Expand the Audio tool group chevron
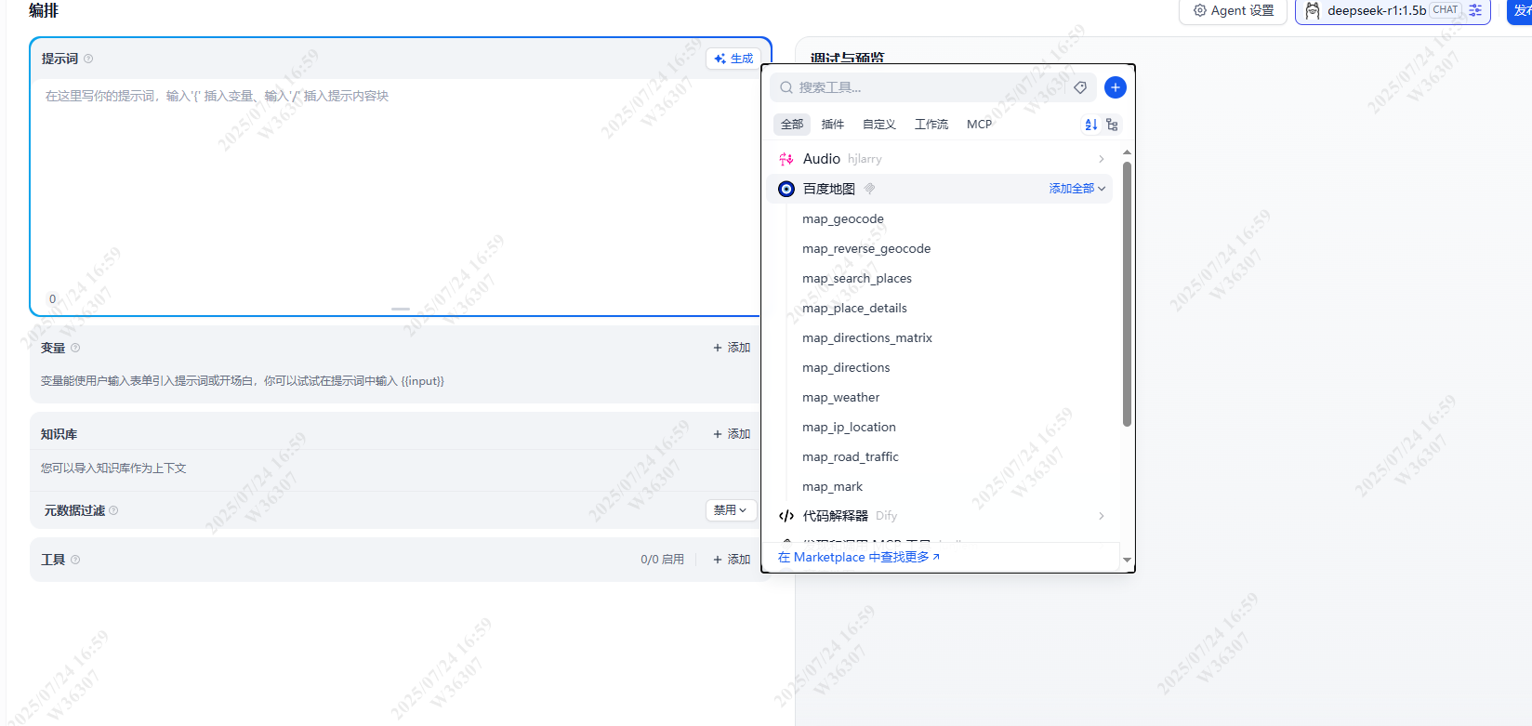This screenshot has width=1532, height=726. 1102,159
